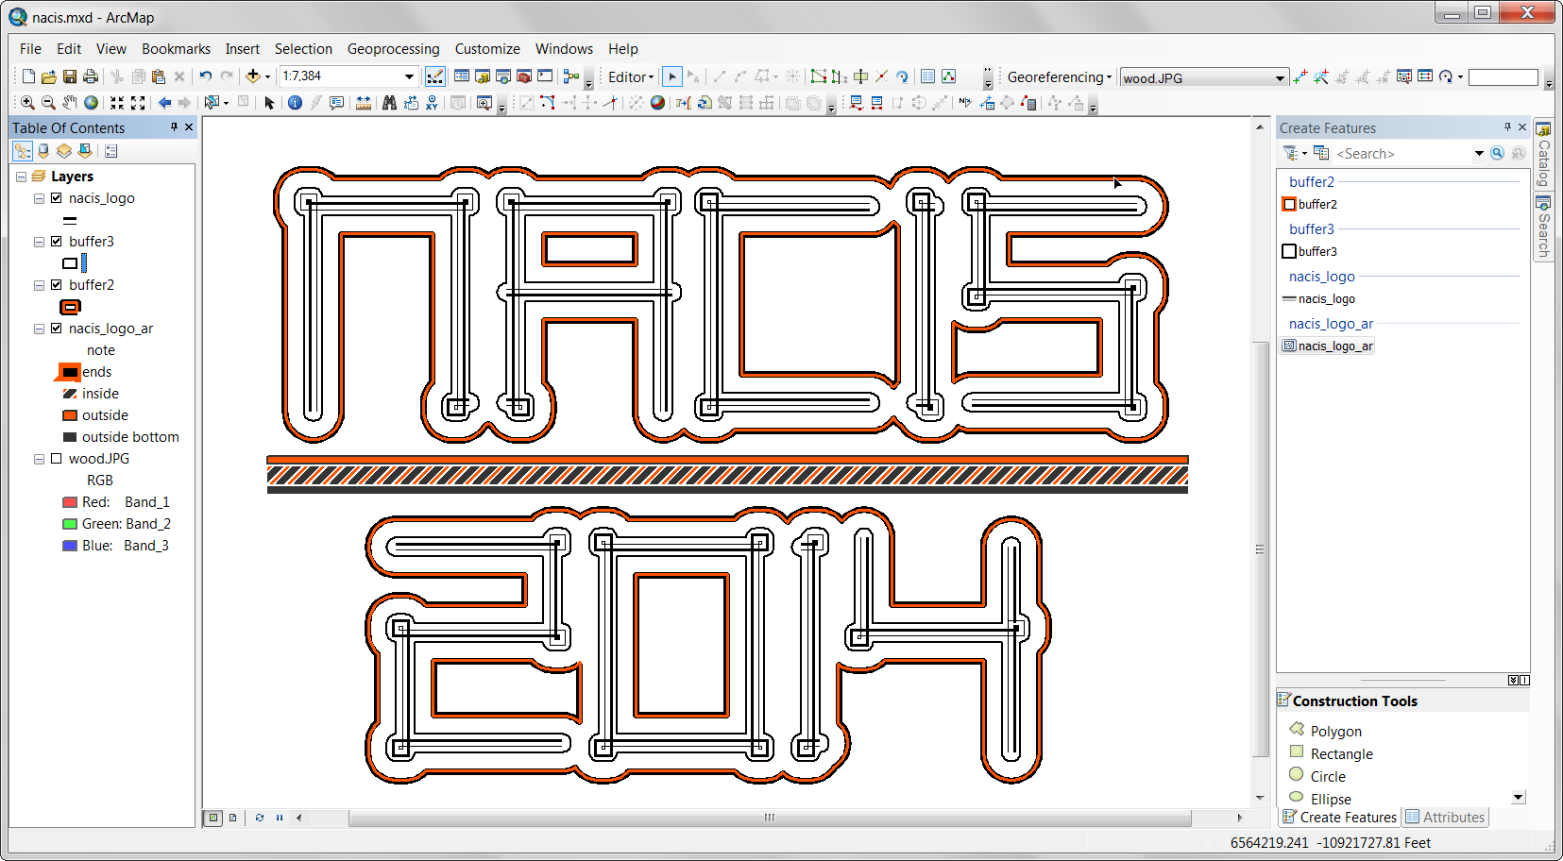Collapse the nacis_logo_ar layer legend
This screenshot has height=861, width=1563.
click(x=39, y=329)
